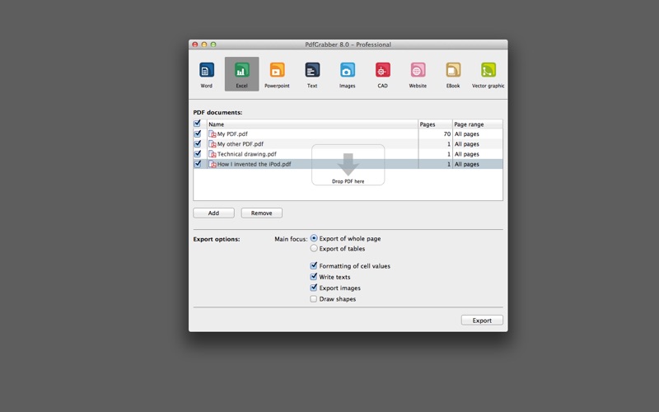
Task: Edit All pages range for My other PDF.pdf
Action: pos(466,144)
